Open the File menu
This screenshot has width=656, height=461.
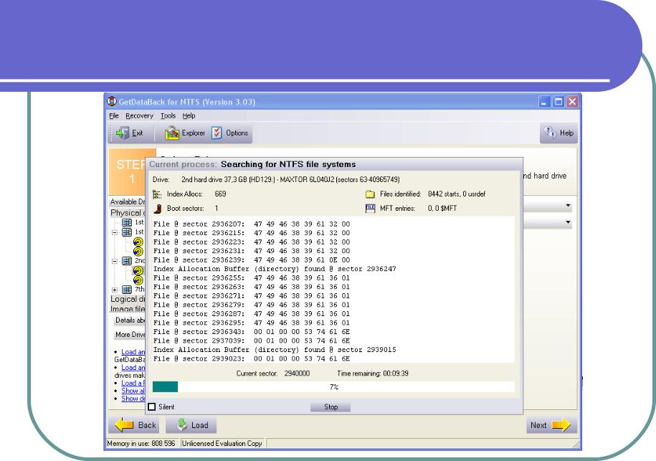114,116
